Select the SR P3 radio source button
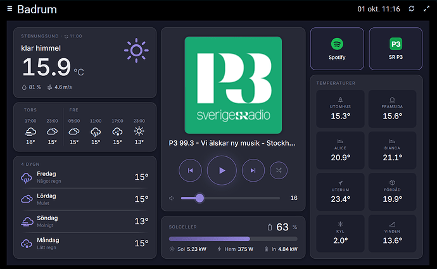437x269 pixels. pyautogui.click(x=395, y=49)
